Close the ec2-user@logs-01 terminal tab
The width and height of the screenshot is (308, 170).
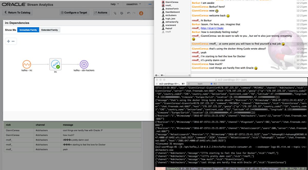click(157, 84)
